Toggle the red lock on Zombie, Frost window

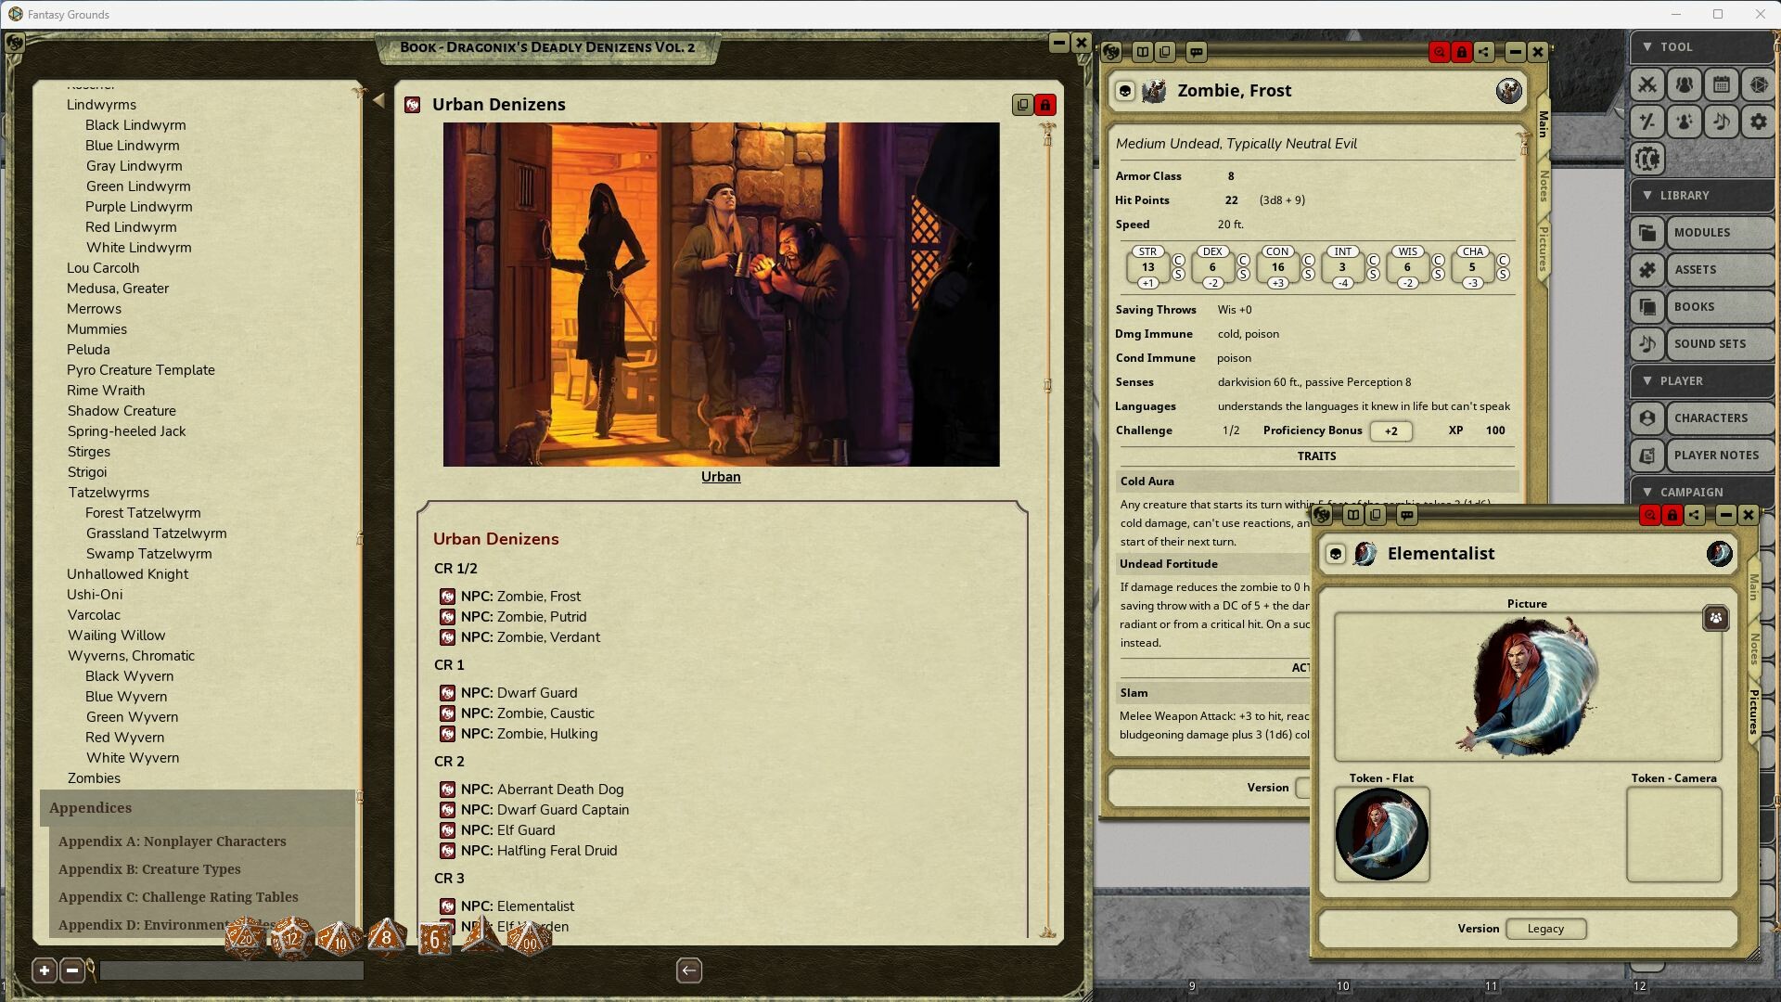click(x=1462, y=52)
